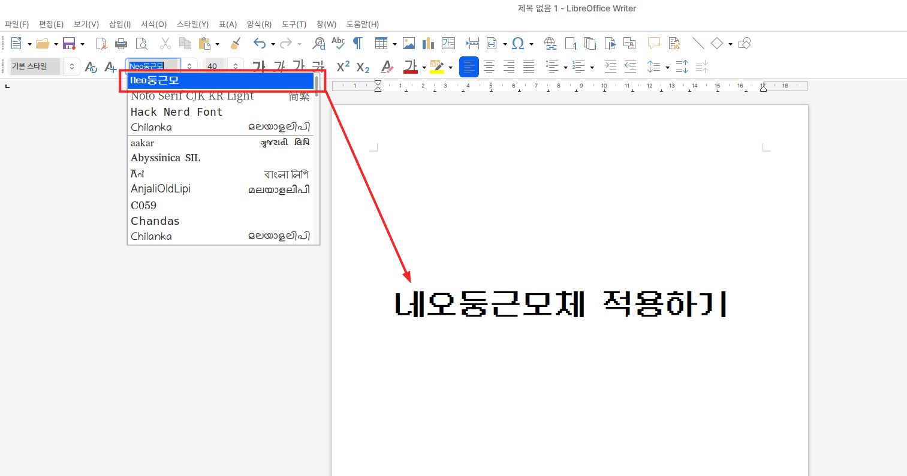This screenshot has height=476, width=907.
Task: Select the Insert Line tool
Action: 698,43
